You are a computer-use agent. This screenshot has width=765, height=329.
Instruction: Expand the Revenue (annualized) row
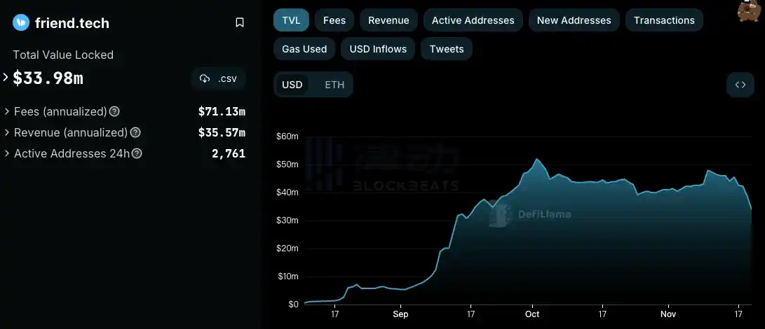[x=7, y=132]
